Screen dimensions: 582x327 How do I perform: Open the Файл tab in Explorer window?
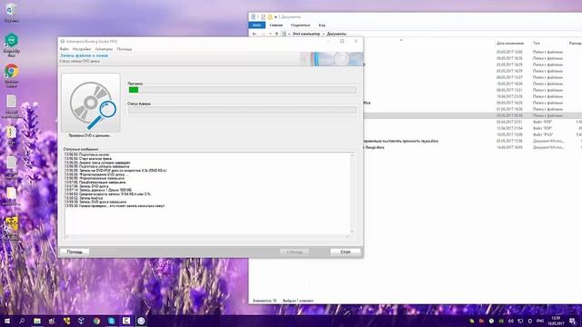coord(256,25)
